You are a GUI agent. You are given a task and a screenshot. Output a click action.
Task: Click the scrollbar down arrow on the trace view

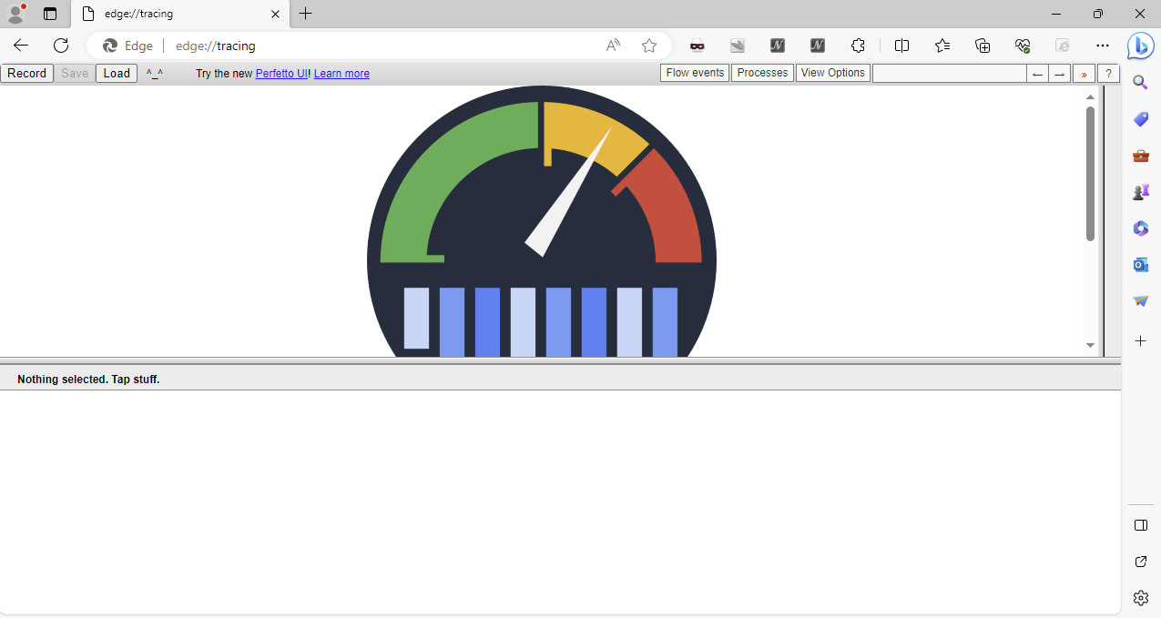point(1089,345)
